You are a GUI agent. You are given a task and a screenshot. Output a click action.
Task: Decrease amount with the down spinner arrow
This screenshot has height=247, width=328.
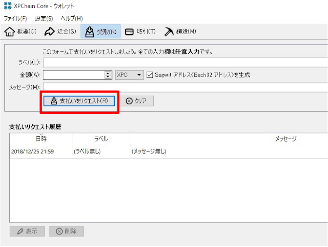108,77
